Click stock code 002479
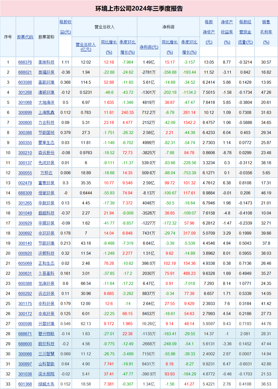278x389 pixels. (x=25, y=183)
